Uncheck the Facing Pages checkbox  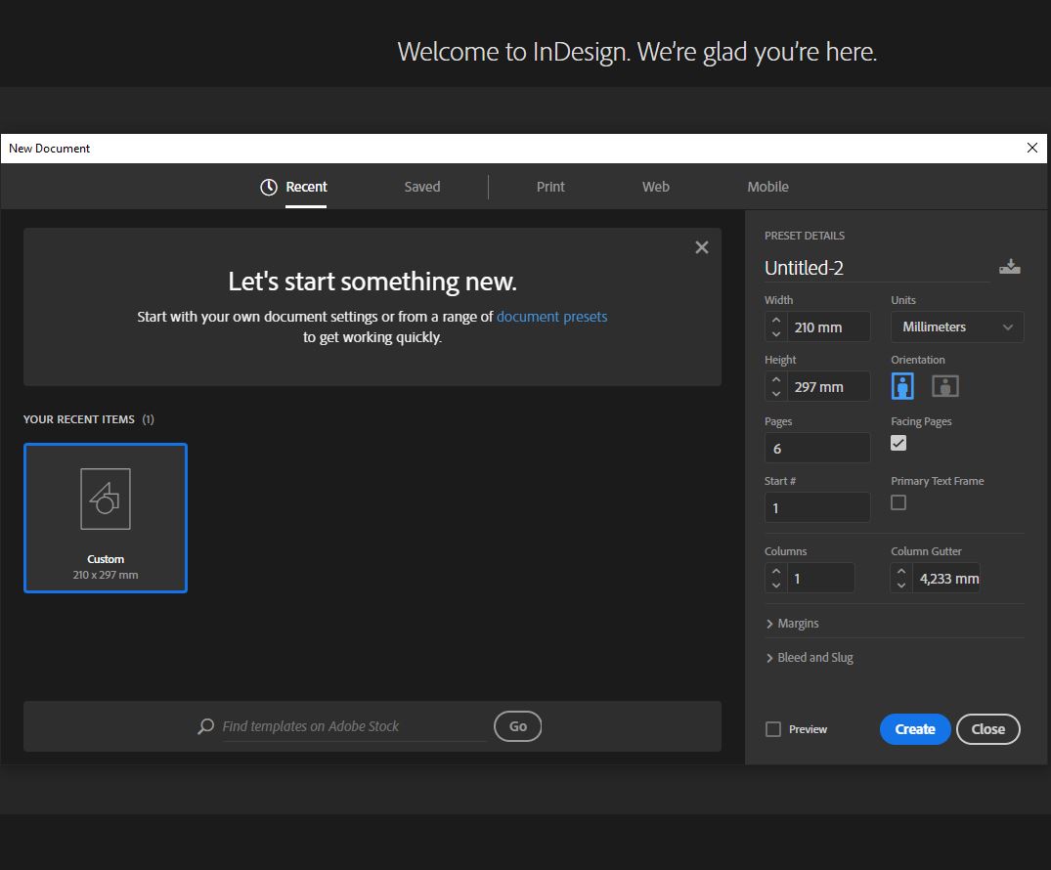click(898, 443)
